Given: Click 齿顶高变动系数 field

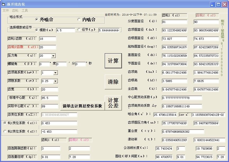Looking at the screenshot, I should pyautogui.click(x=182, y=106).
